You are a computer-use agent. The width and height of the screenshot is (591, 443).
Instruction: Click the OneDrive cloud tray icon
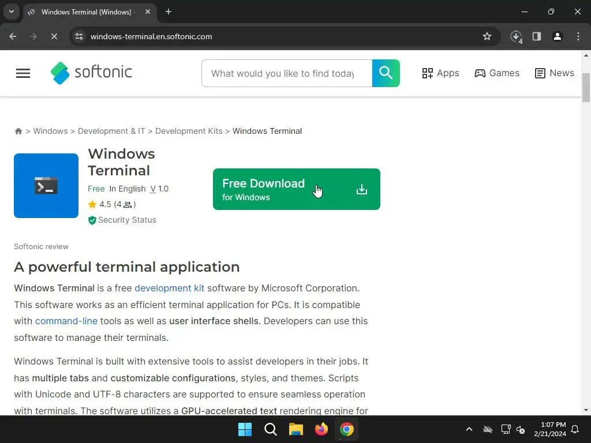pos(488,429)
